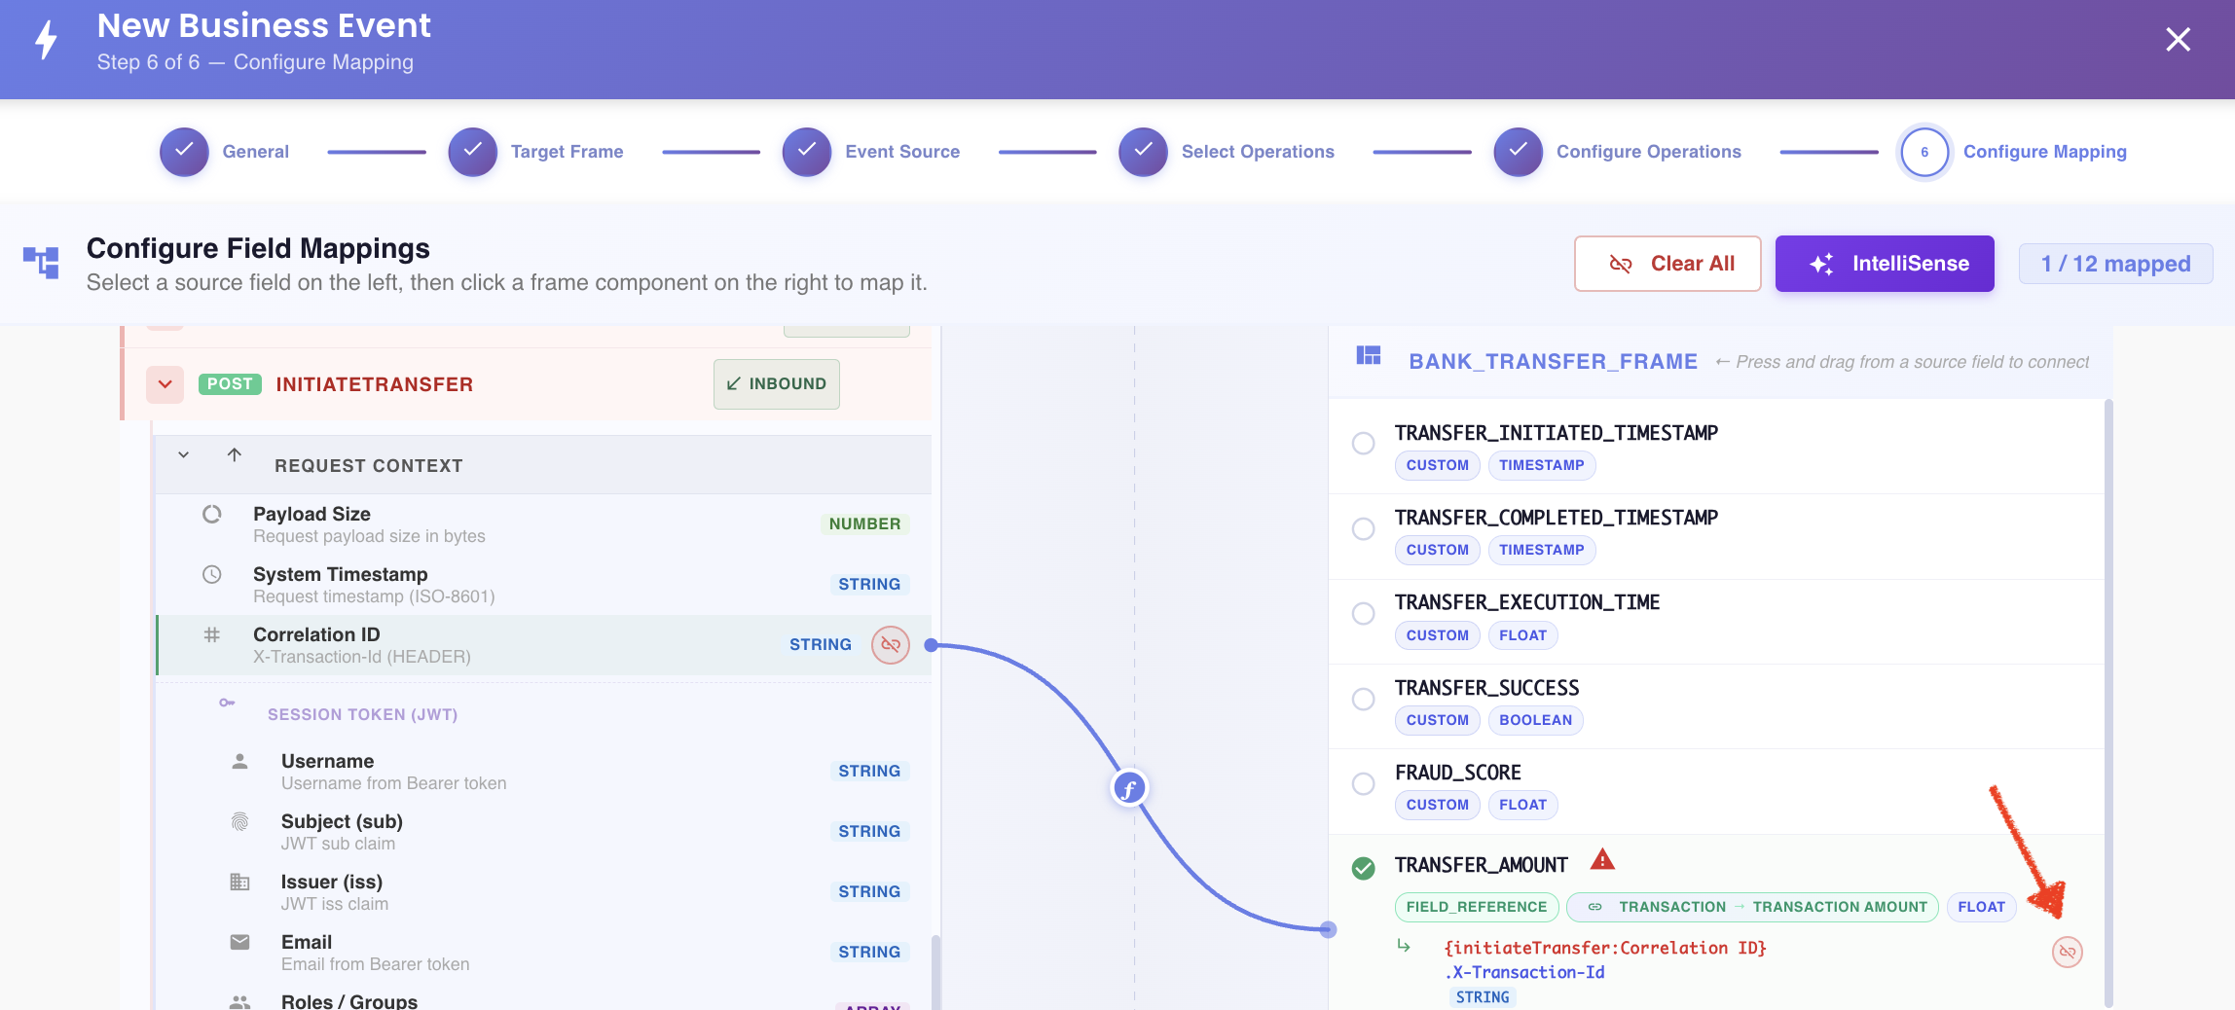
Task: Click the Username person icon
Action: (x=239, y=761)
